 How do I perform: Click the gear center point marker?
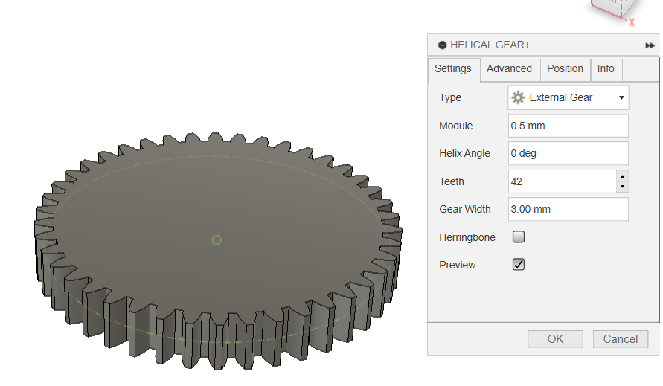[217, 239]
